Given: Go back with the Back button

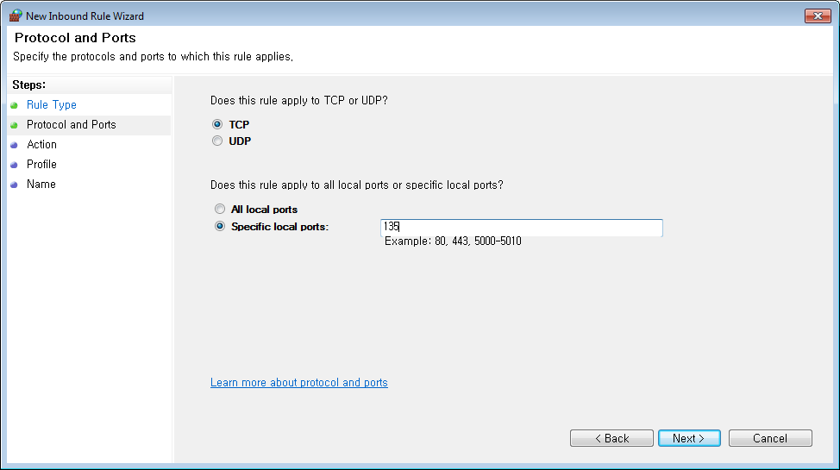Looking at the screenshot, I should tap(611, 438).
